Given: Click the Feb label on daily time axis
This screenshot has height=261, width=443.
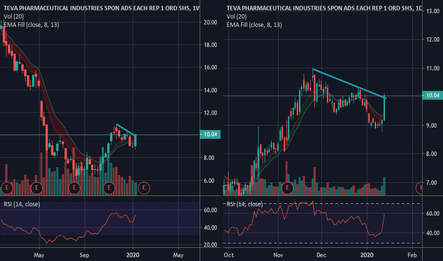Looking at the screenshot, I should (412, 255).
